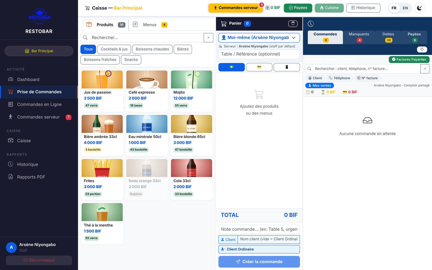Clear the invoice search field
432x270 pixels.
click(425, 69)
